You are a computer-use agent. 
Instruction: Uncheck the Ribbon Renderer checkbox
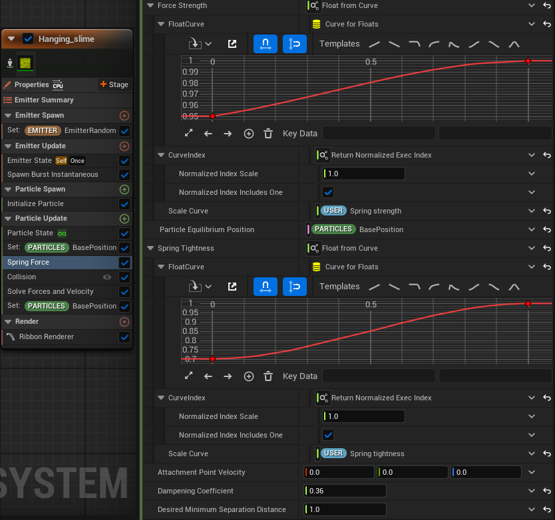click(124, 337)
